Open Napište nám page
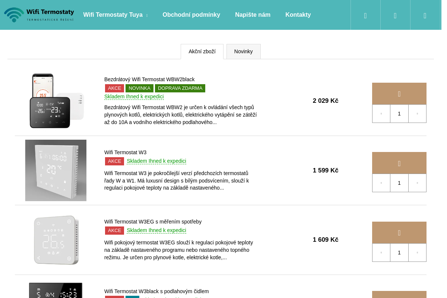 (x=253, y=15)
